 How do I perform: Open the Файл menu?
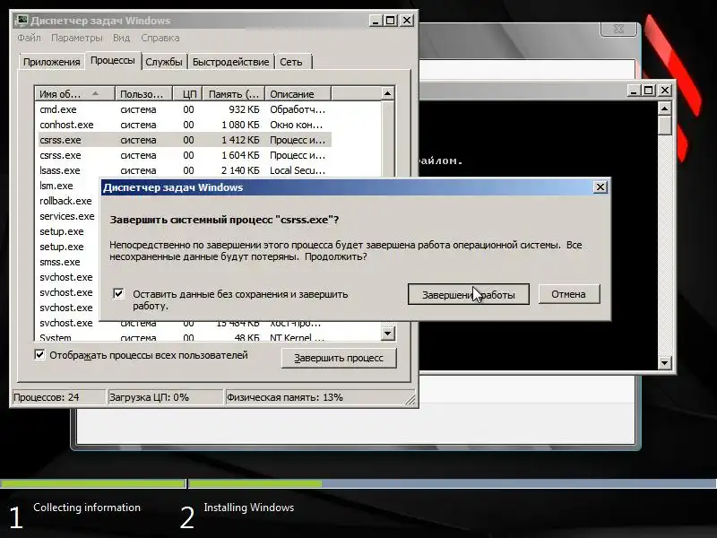click(30, 38)
